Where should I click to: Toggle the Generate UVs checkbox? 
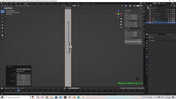[x=17, y=71]
